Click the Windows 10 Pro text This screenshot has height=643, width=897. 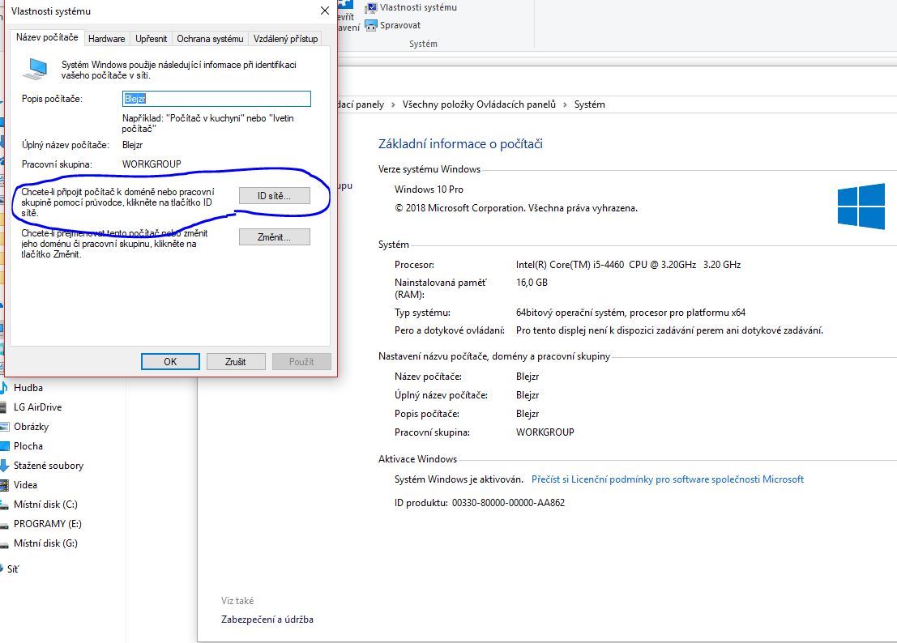click(x=429, y=189)
